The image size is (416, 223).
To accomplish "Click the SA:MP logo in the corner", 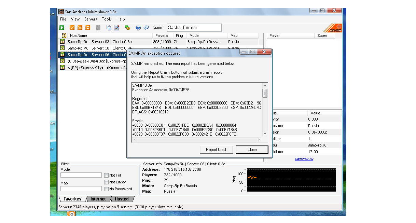I will (332, 28).
